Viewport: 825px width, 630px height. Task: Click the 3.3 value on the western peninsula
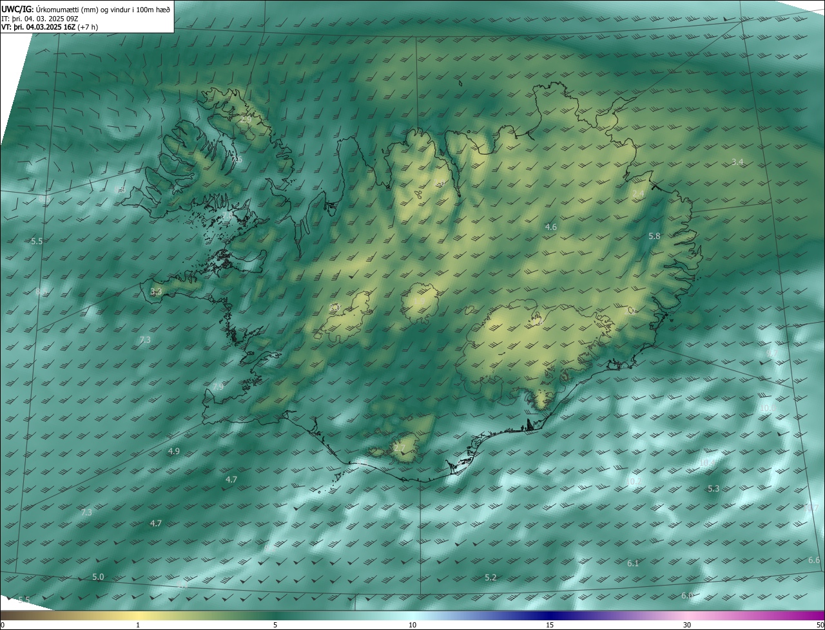click(x=156, y=291)
